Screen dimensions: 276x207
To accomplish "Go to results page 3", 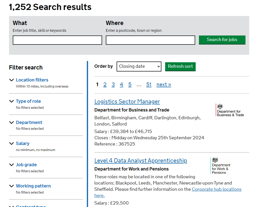I will [113, 84].
